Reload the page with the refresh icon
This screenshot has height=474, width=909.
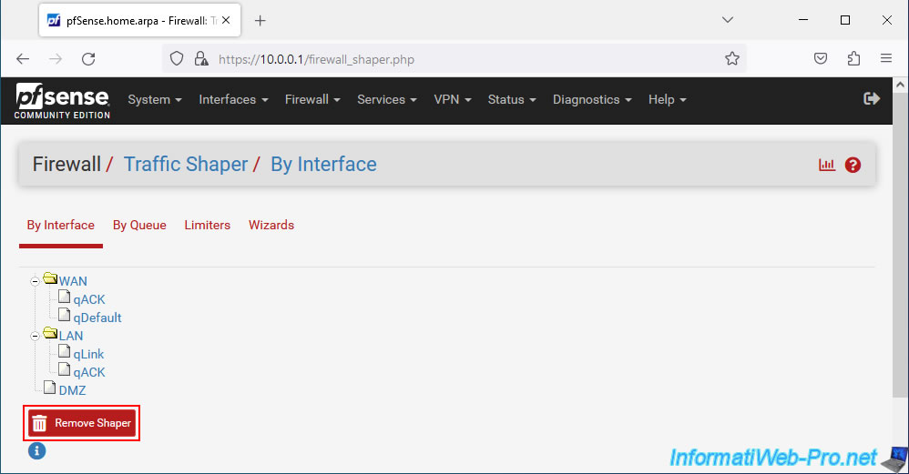click(88, 59)
